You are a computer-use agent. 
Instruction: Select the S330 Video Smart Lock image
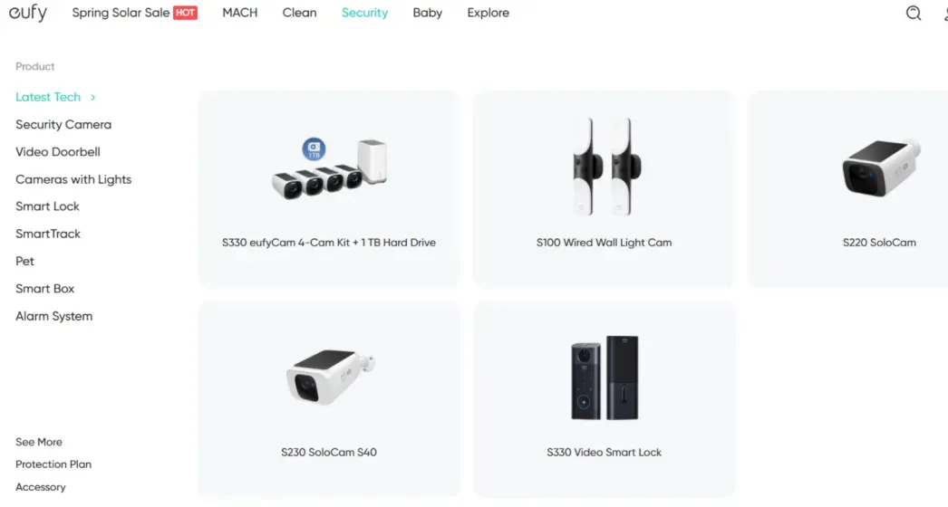pyautogui.click(x=605, y=378)
